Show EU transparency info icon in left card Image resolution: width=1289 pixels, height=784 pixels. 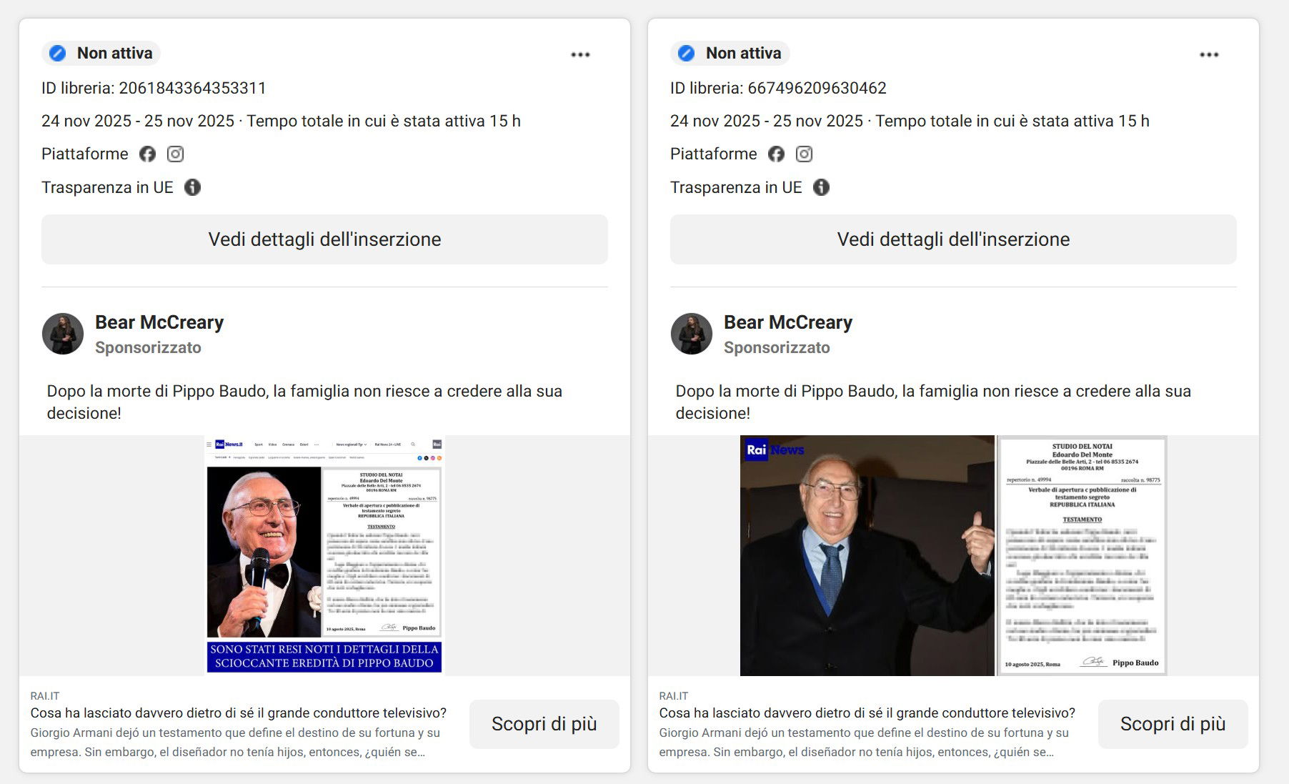coord(193,187)
